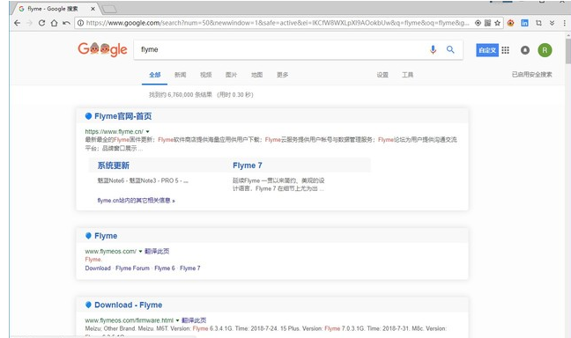571x338 pixels.
Task: Go back using the browser back arrow
Action: (17, 23)
